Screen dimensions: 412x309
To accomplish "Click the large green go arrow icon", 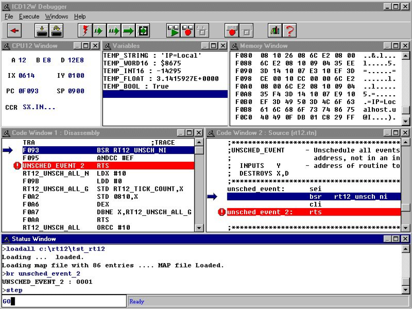I will pyautogui.click(x=128, y=31).
